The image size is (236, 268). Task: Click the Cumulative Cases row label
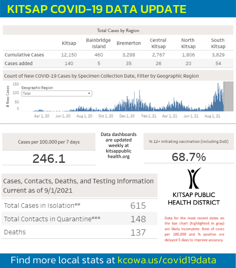24,55
